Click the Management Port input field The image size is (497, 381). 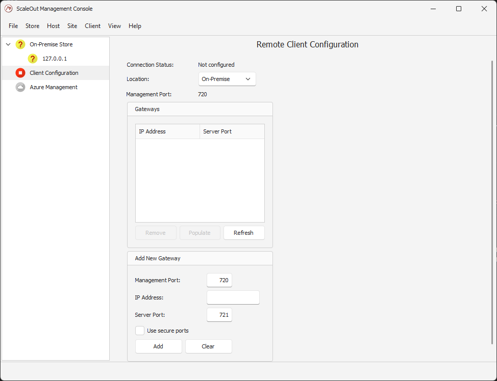click(x=219, y=280)
